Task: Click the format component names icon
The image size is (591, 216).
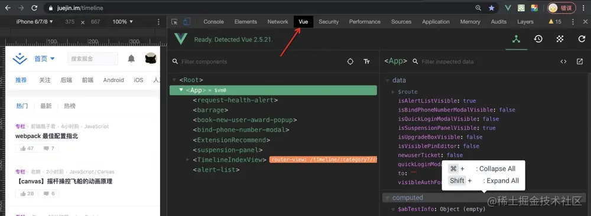Action: click(x=367, y=61)
